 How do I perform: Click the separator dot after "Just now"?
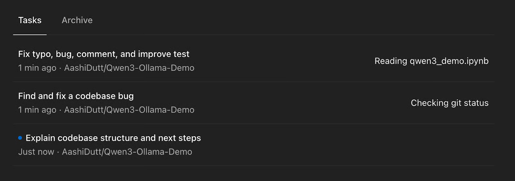(x=58, y=152)
